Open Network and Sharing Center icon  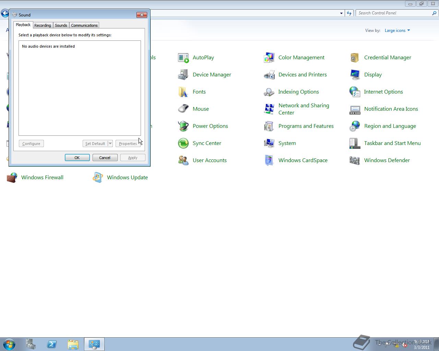point(269,109)
